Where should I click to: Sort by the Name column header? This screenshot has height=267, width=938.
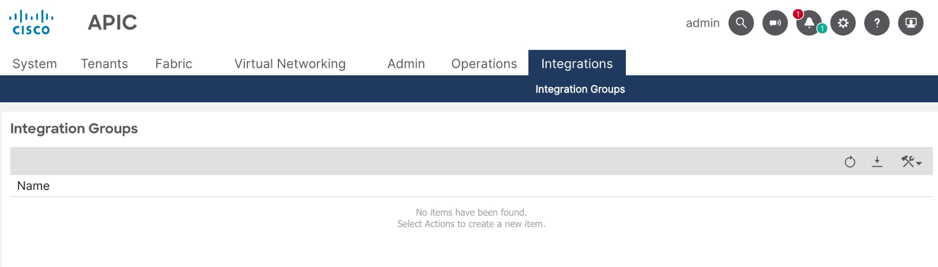pyautogui.click(x=33, y=186)
